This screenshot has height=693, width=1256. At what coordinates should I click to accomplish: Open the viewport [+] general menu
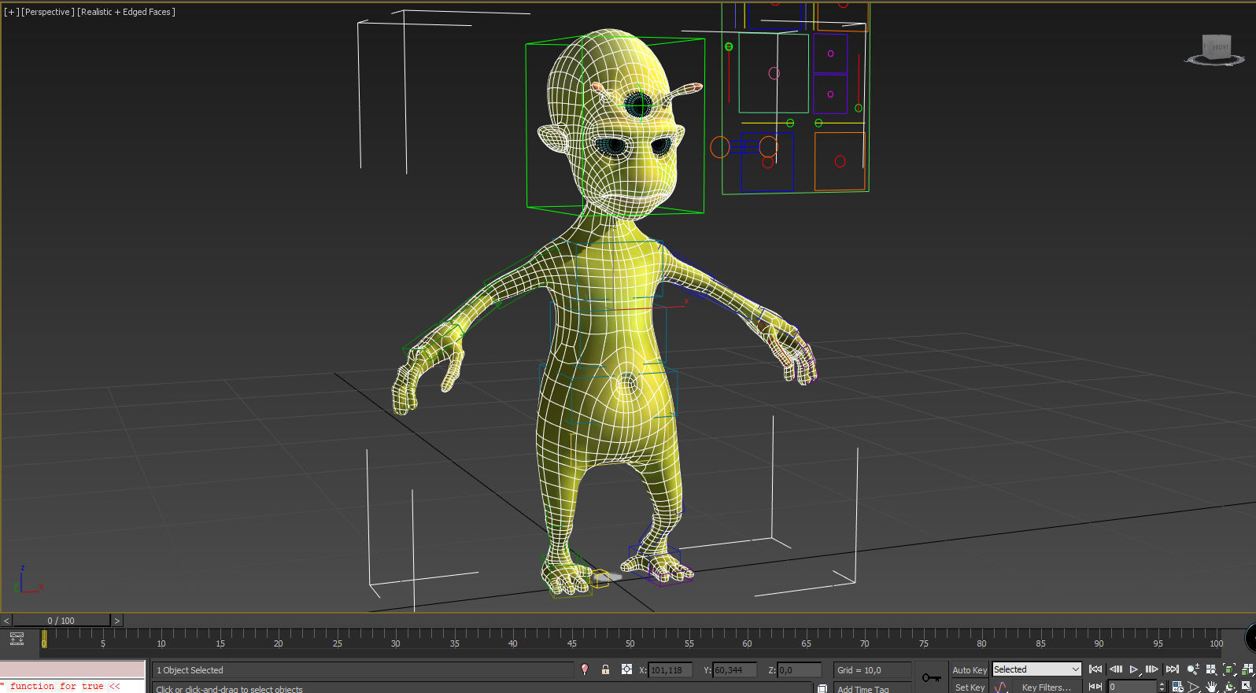[x=11, y=12]
